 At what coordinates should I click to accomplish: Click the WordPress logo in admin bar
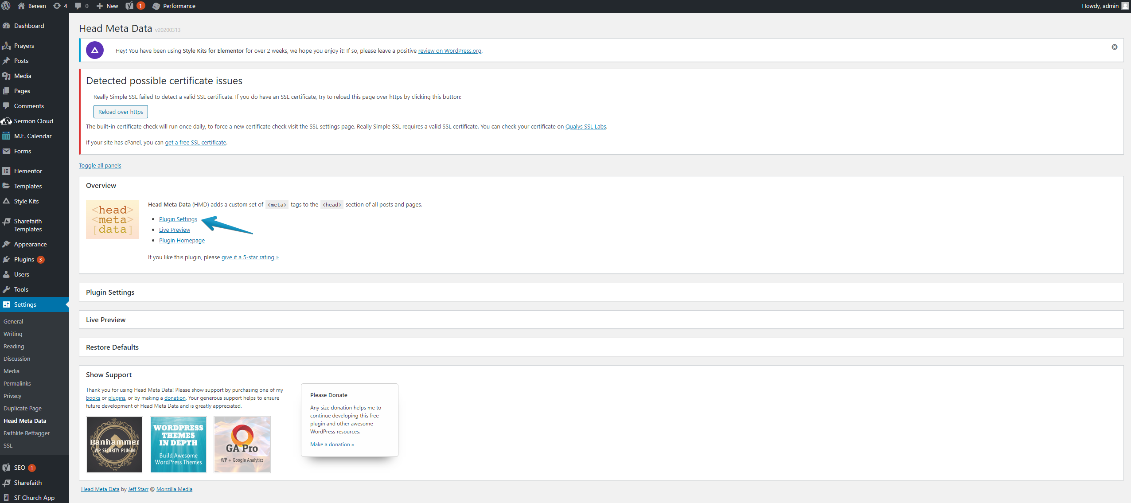click(6, 6)
